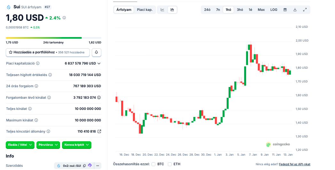The image size is (335, 170).
Task: Click the 24ó price range bar
Action: pyautogui.click(x=53, y=38)
